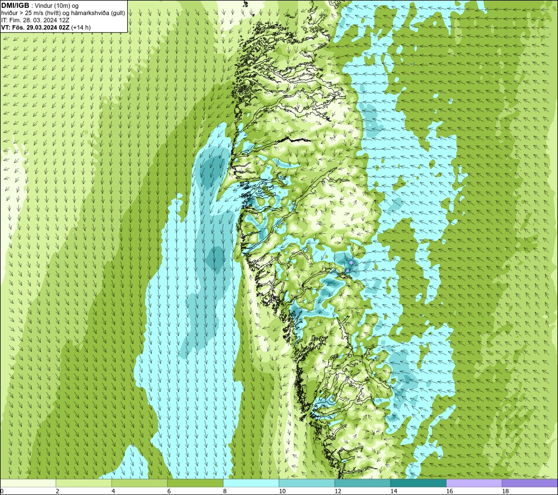Click the legend value '4'
Screen dimensions: 558x495
113,491
